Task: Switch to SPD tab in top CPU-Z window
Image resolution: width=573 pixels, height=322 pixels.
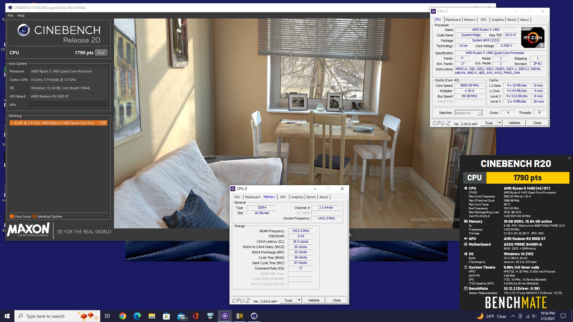Action: pyautogui.click(x=483, y=20)
